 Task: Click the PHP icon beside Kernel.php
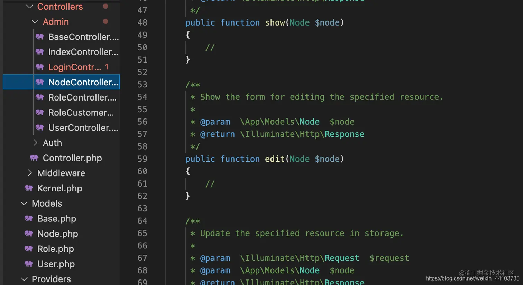click(x=29, y=188)
